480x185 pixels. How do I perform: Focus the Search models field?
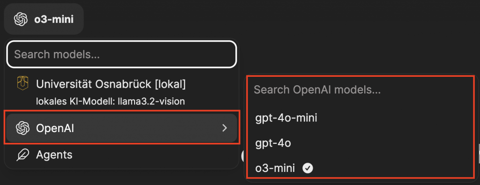click(121, 54)
